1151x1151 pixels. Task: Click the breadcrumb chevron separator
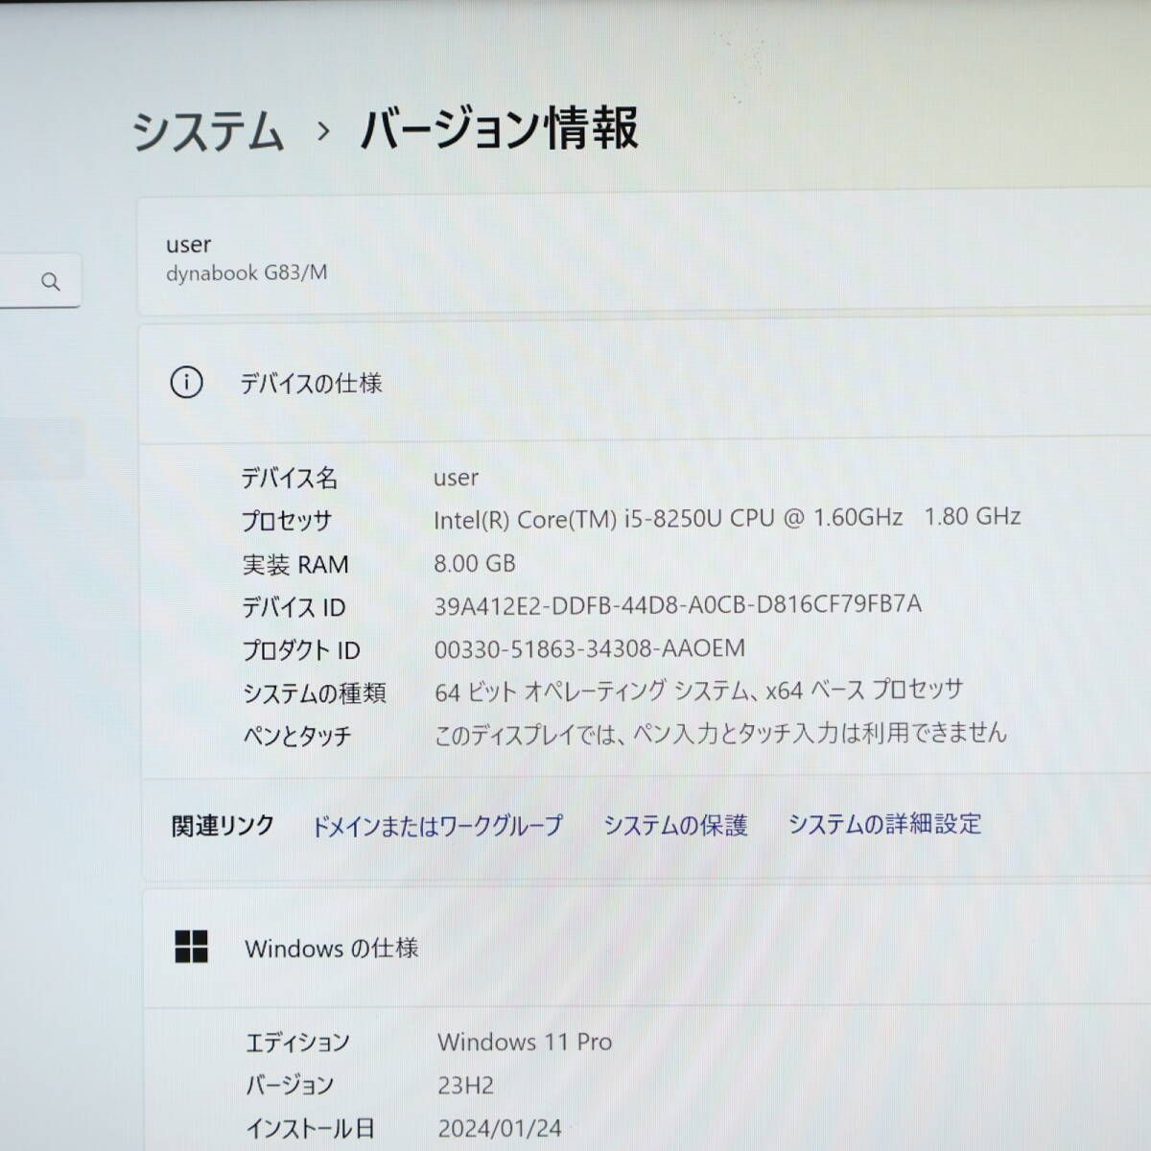[323, 131]
